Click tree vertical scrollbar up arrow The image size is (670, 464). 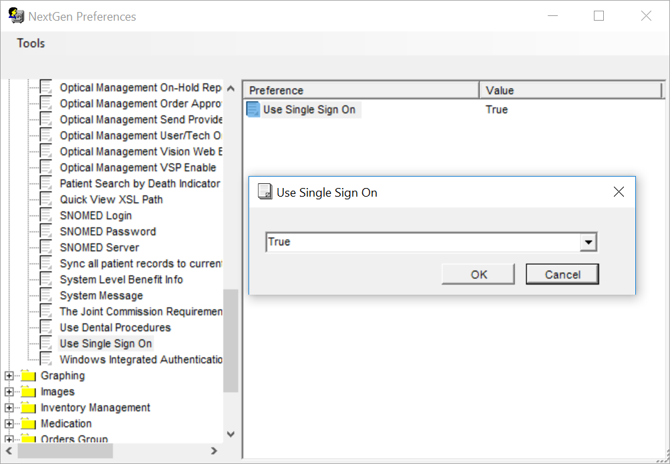(230, 89)
